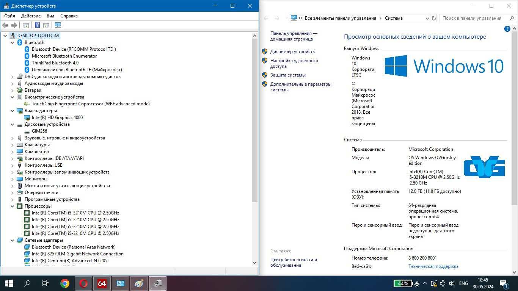The width and height of the screenshot is (518, 291).
Task: Open the notification center icon
Action: coord(504,283)
